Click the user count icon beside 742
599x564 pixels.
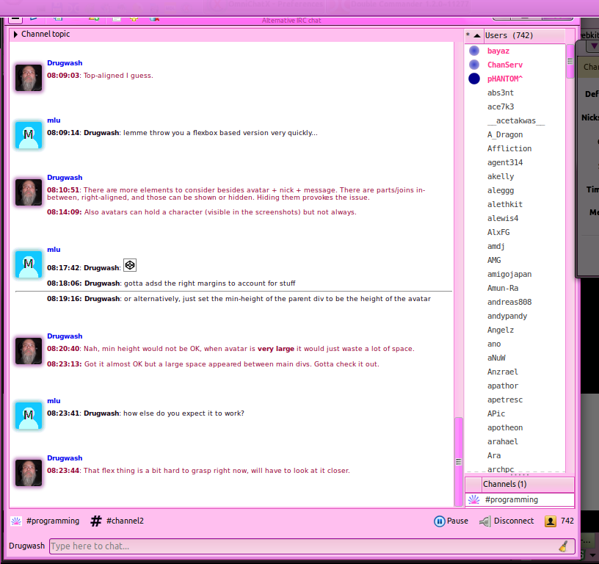pyautogui.click(x=550, y=521)
